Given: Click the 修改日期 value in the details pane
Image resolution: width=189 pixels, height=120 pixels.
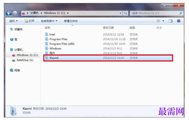Looking at the screenshot, I should click(56, 109).
